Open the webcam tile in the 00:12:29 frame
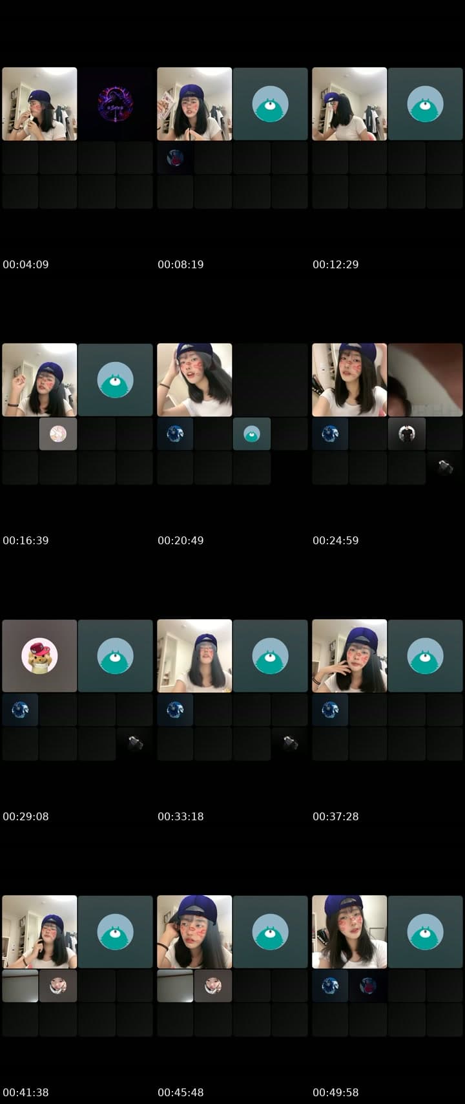The height and width of the screenshot is (1104, 465). pyautogui.click(x=349, y=104)
